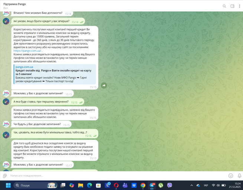Click the 'Можливо, у Вас є додаткові запитання?' 15:17 message
Image resolution: width=243 pixels, height=190 pixels.
pyautogui.click(x=42, y=165)
